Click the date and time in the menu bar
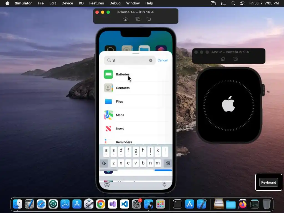284x213 pixels. click(264, 3)
